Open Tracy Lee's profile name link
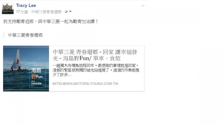 (x=26, y=5)
